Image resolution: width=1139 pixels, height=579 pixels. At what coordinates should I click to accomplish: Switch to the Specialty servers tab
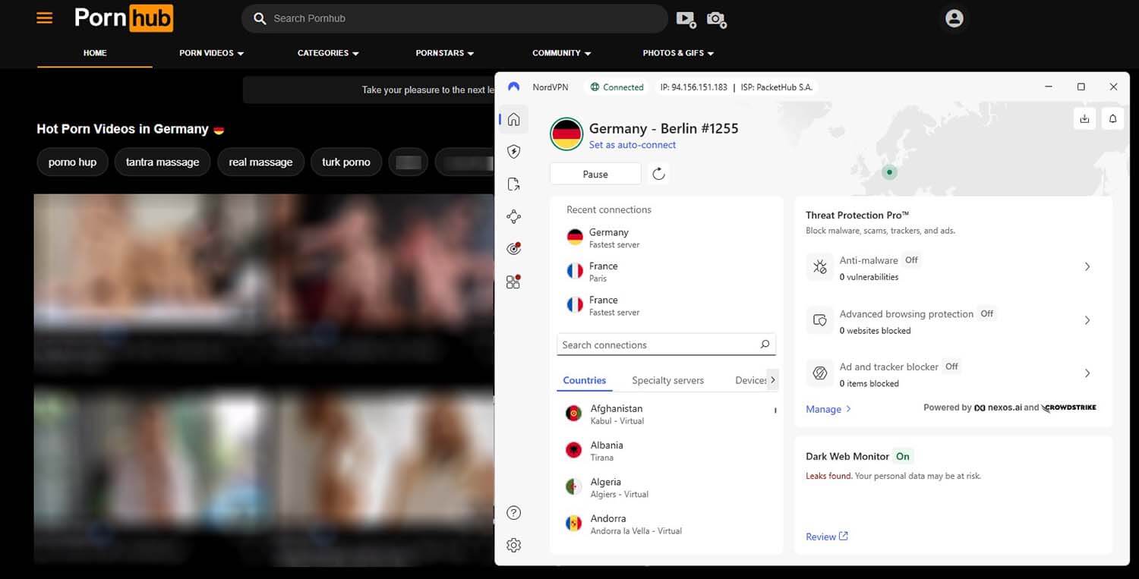(x=667, y=381)
